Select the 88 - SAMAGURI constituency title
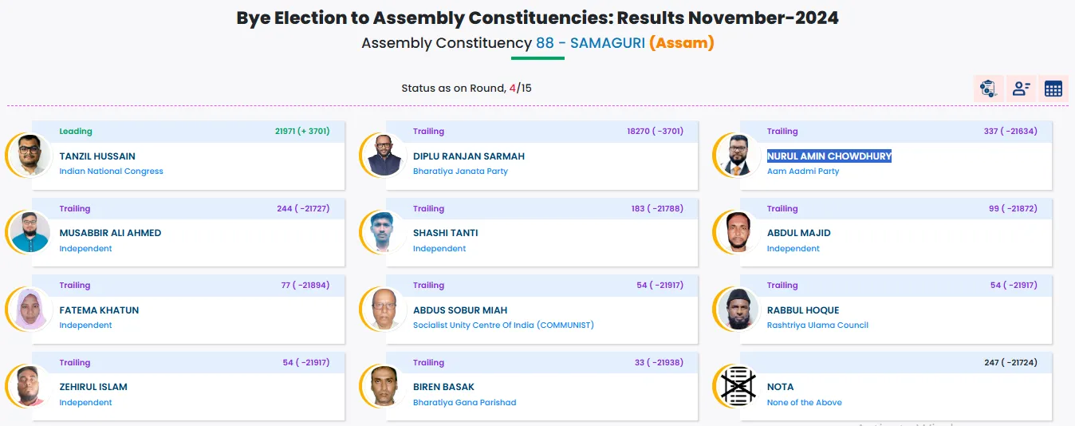 [590, 43]
